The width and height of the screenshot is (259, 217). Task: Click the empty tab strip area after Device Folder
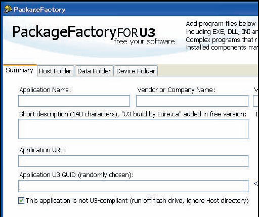[208, 70]
